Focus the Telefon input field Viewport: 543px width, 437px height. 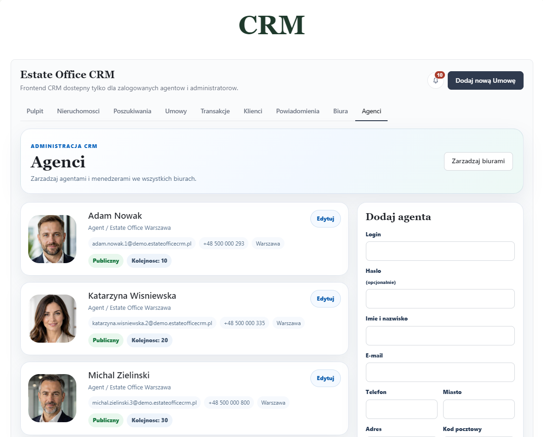coord(401,409)
